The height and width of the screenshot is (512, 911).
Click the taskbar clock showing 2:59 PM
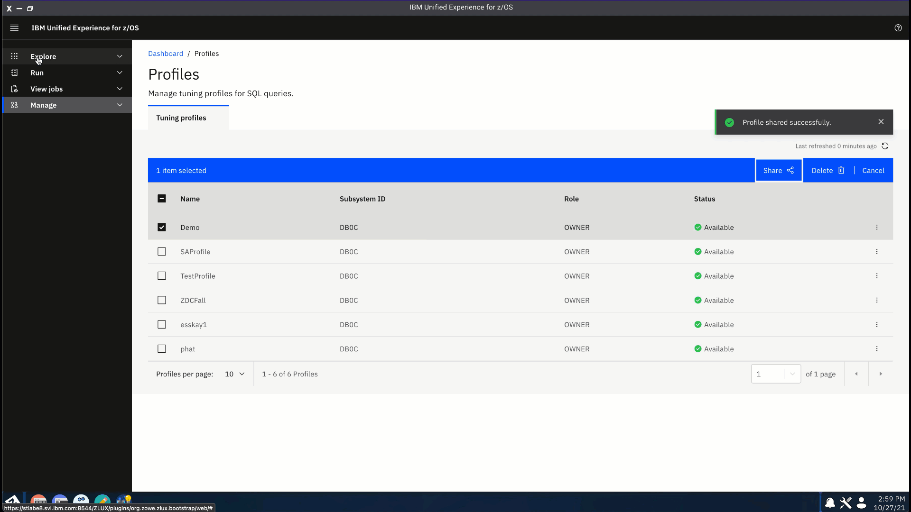891,499
